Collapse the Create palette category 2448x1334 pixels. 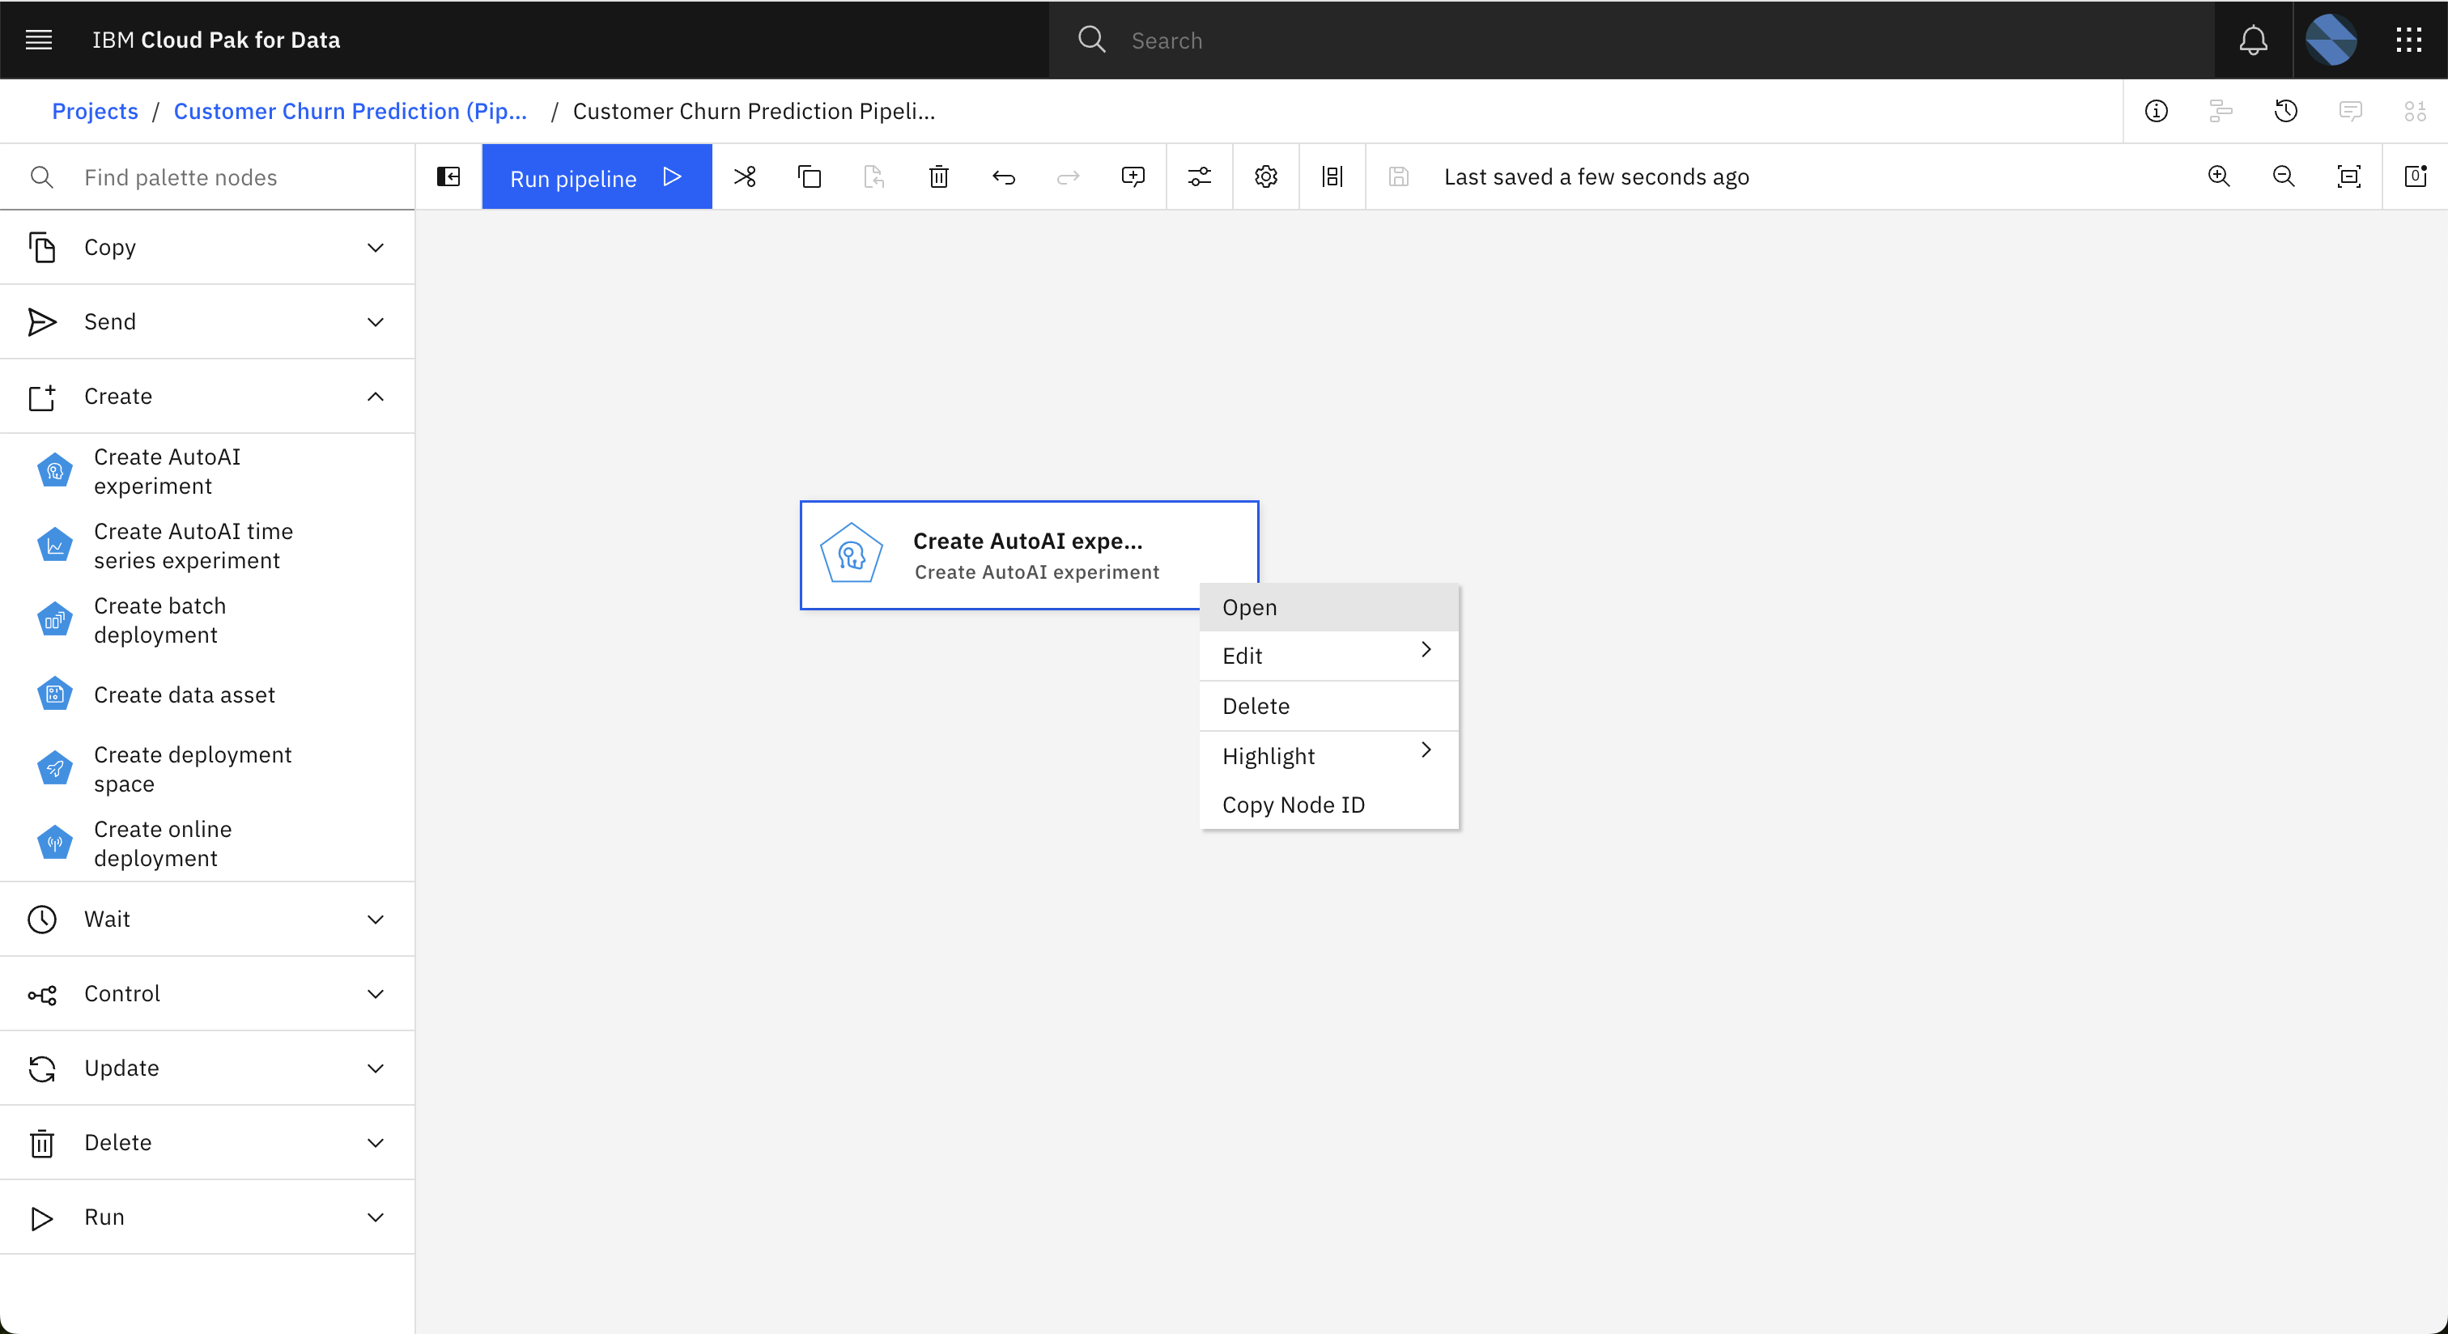point(207,396)
